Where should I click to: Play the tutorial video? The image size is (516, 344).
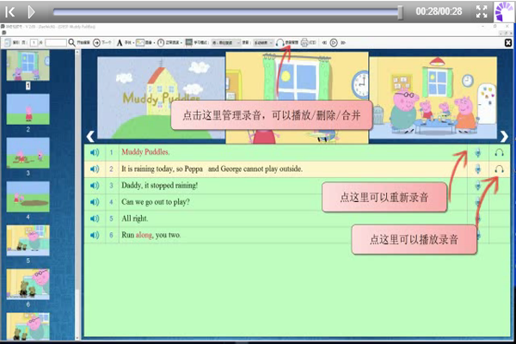[x=31, y=12]
